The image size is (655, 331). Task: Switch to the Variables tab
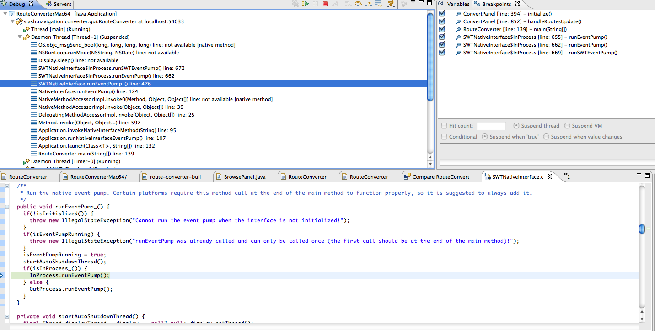(454, 4)
